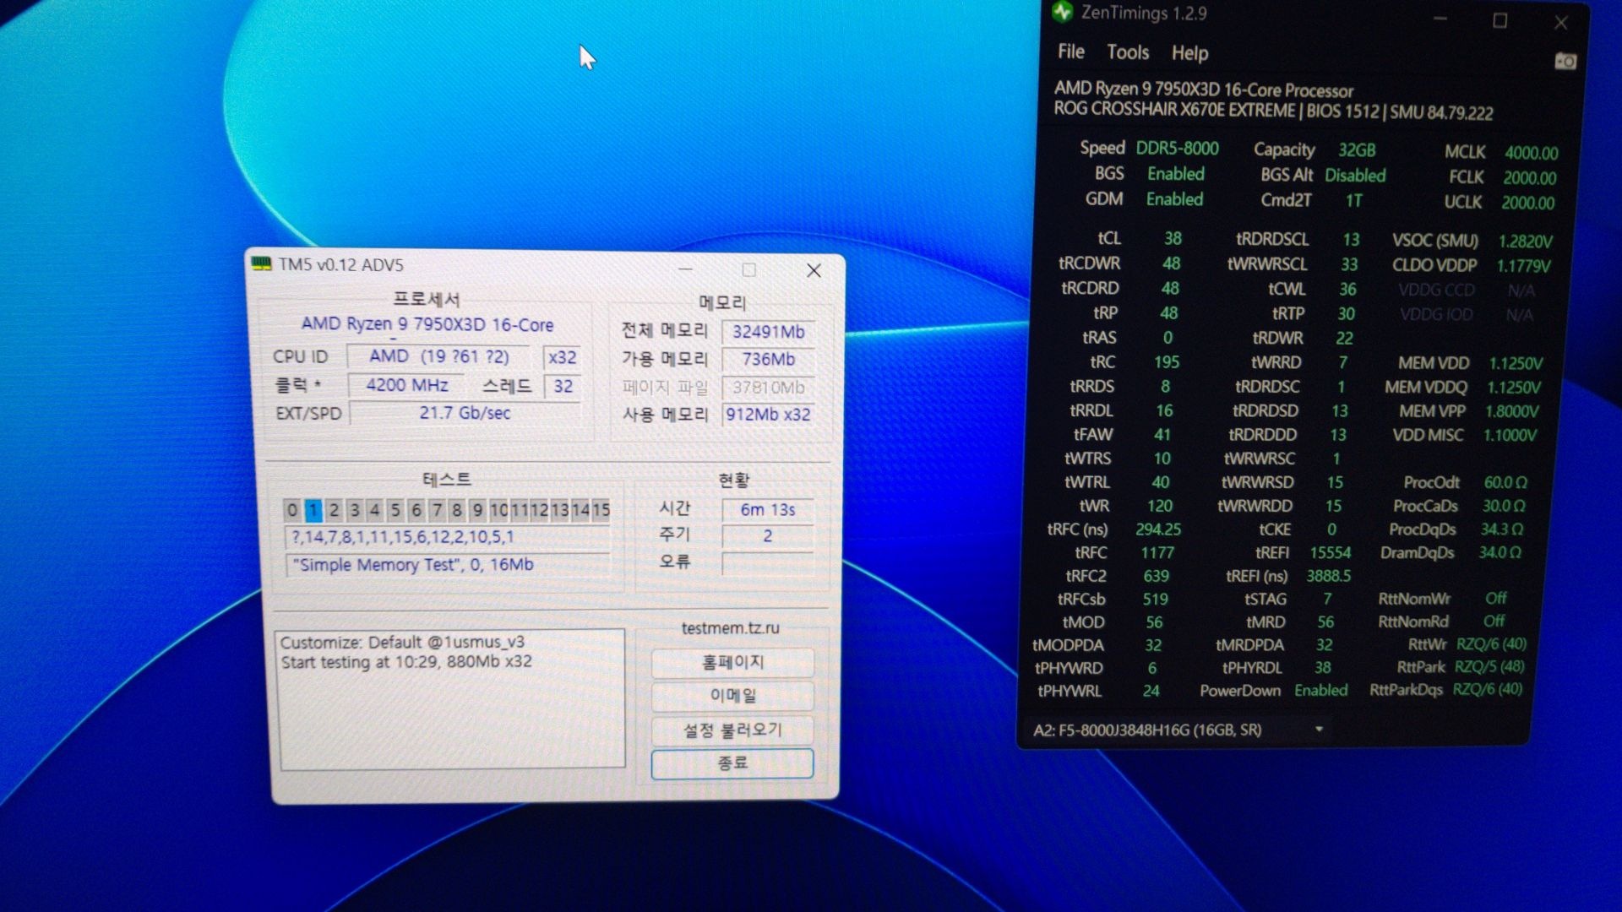Select test block 0 in TM5

point(292,509)
